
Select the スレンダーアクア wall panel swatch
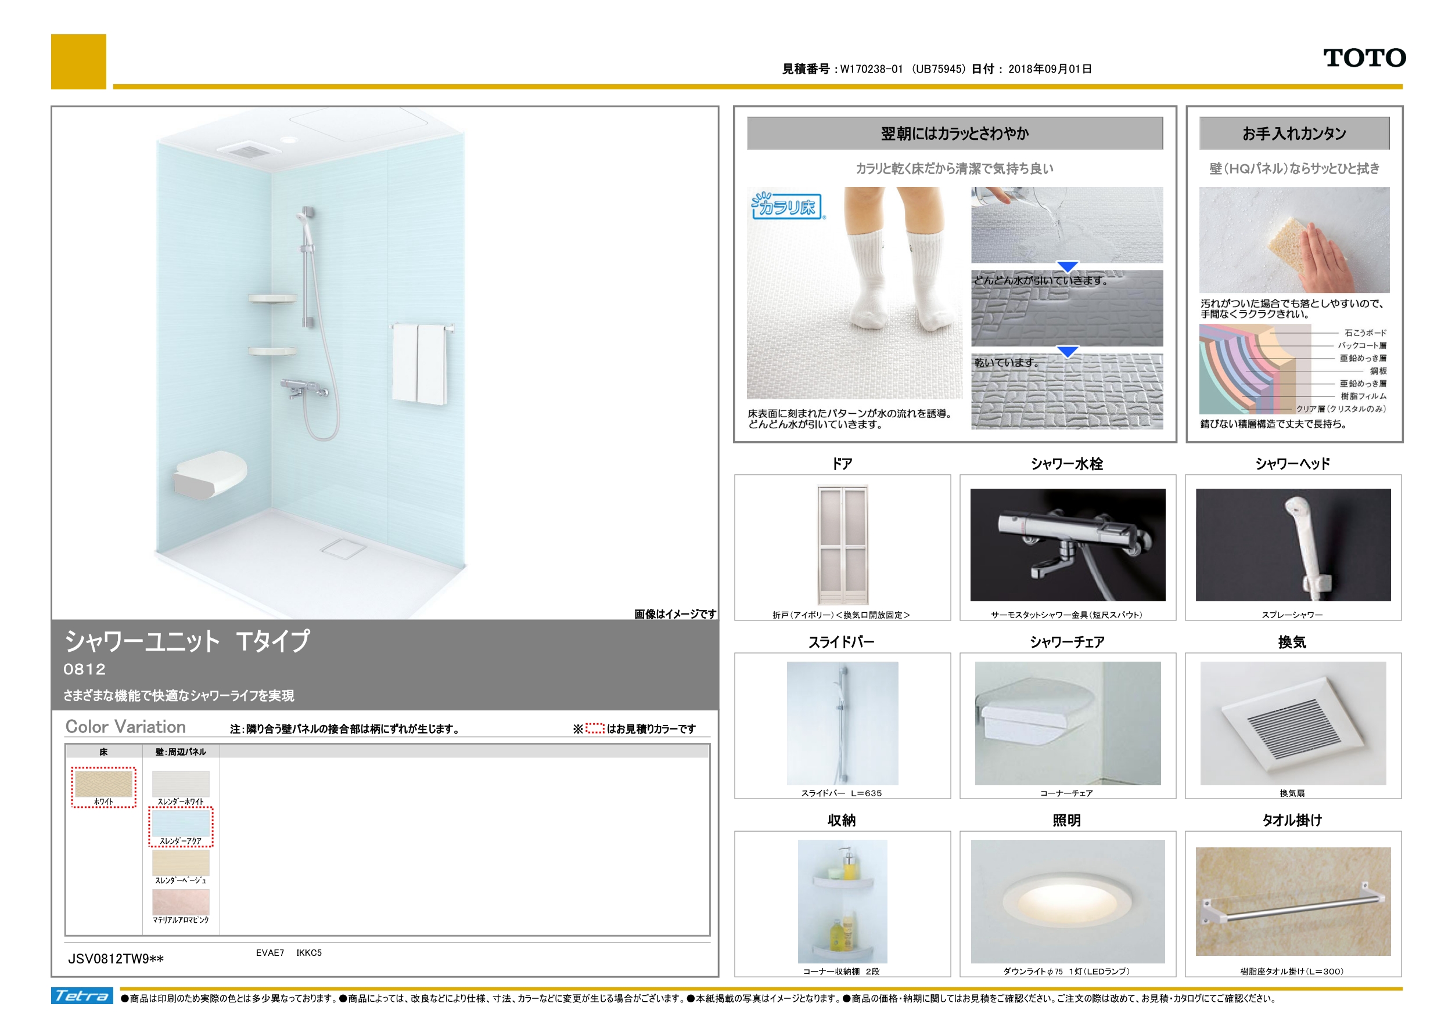click(181, 823)
